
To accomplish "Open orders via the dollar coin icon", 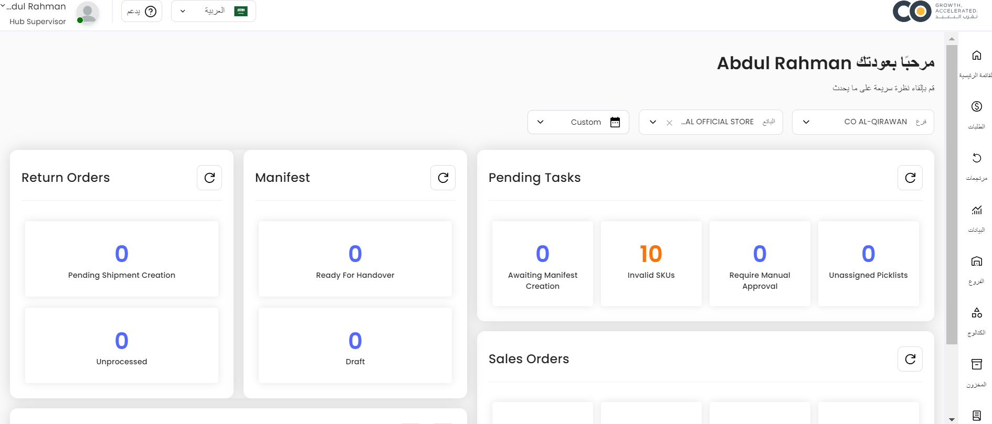I will pos(976,107).
